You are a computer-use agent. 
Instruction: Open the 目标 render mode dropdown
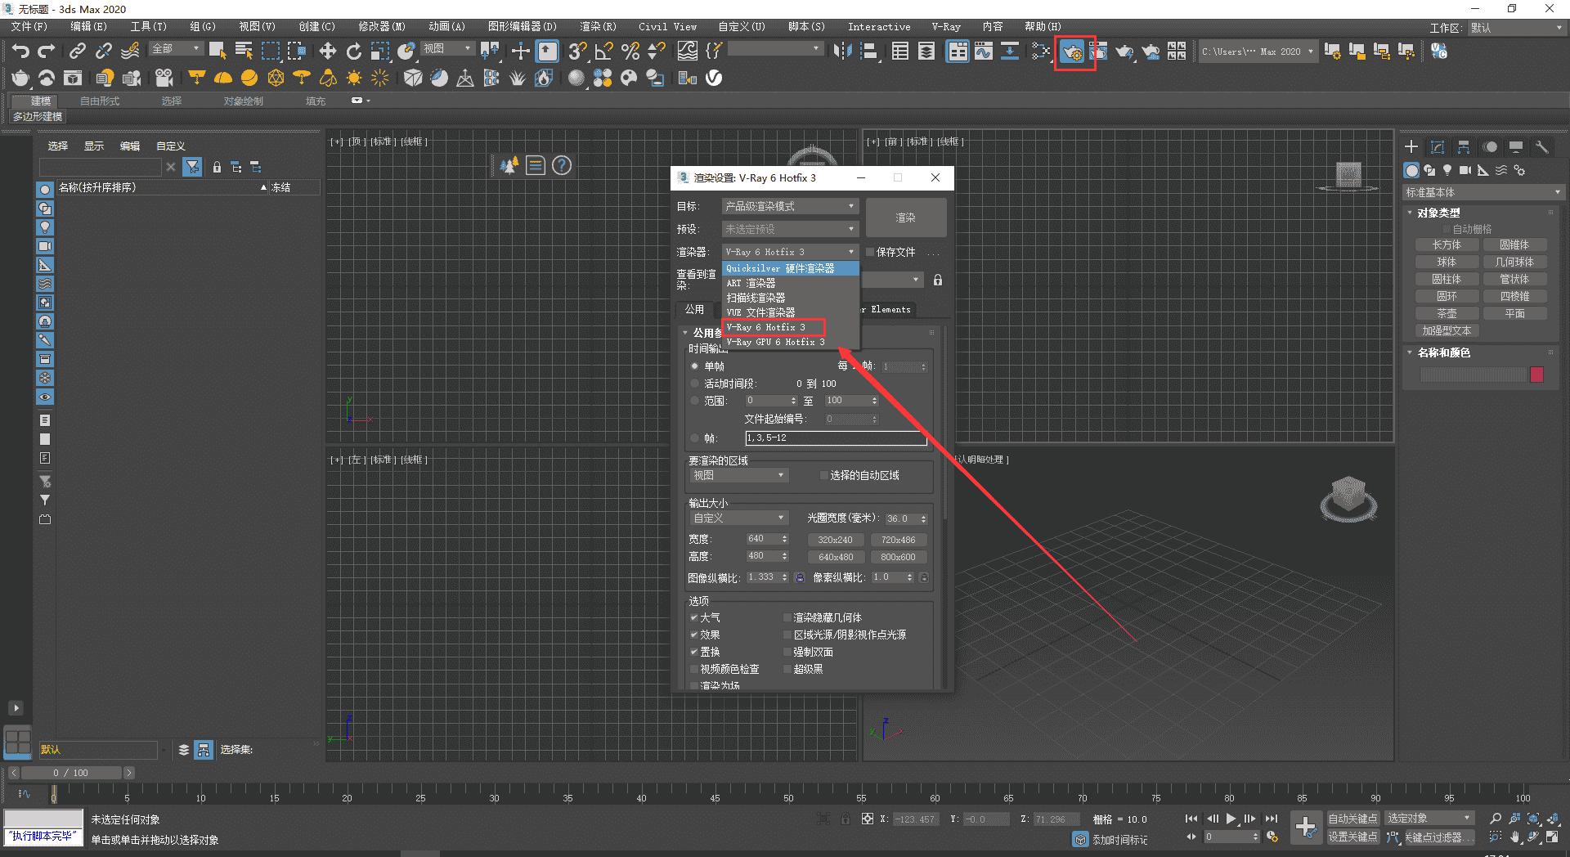coord(790,206)
